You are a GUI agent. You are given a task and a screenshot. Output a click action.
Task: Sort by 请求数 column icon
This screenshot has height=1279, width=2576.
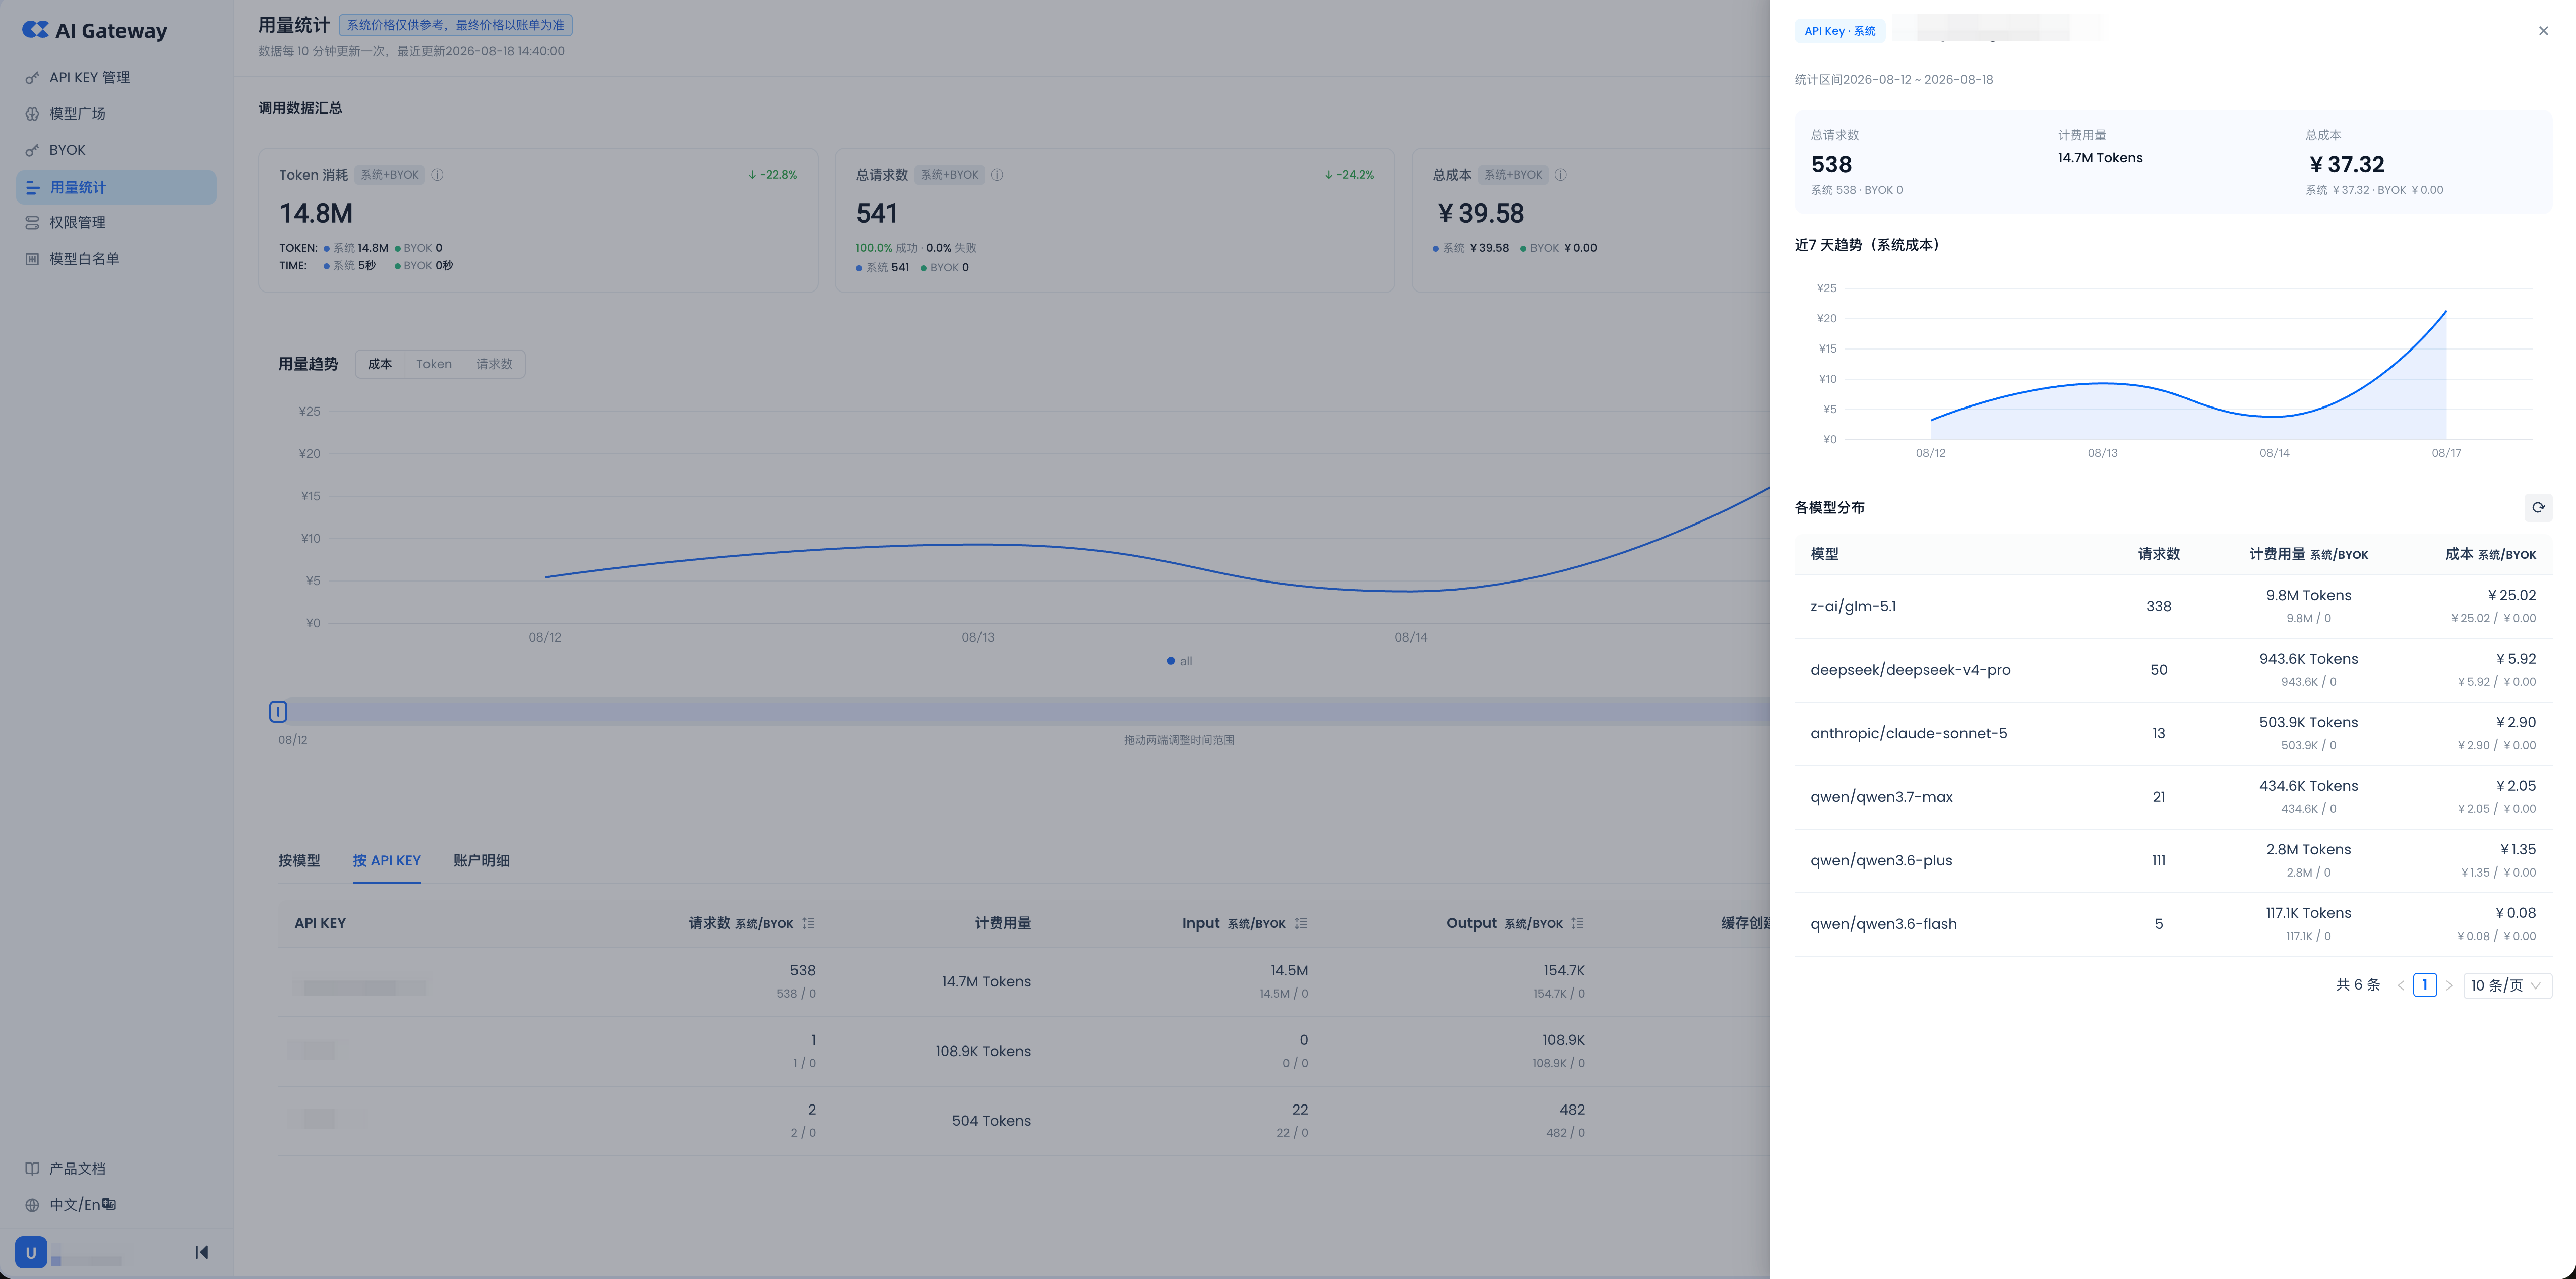coord(808,924)
